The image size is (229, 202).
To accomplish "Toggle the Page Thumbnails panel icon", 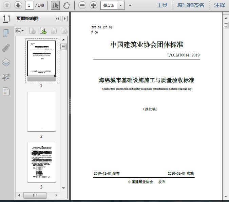I will pos(6,19).
